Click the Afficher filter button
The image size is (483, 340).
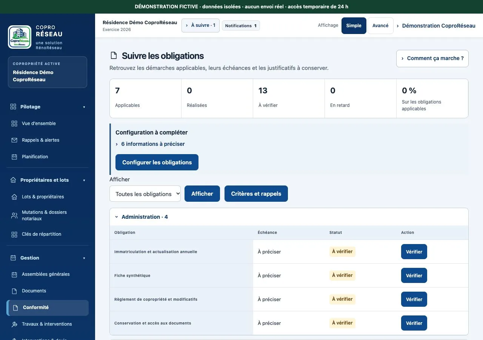point(202,194)
